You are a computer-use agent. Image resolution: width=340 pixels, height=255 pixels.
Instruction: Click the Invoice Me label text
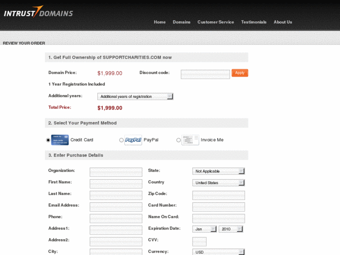pyautogui.click(x=212, y=140)
